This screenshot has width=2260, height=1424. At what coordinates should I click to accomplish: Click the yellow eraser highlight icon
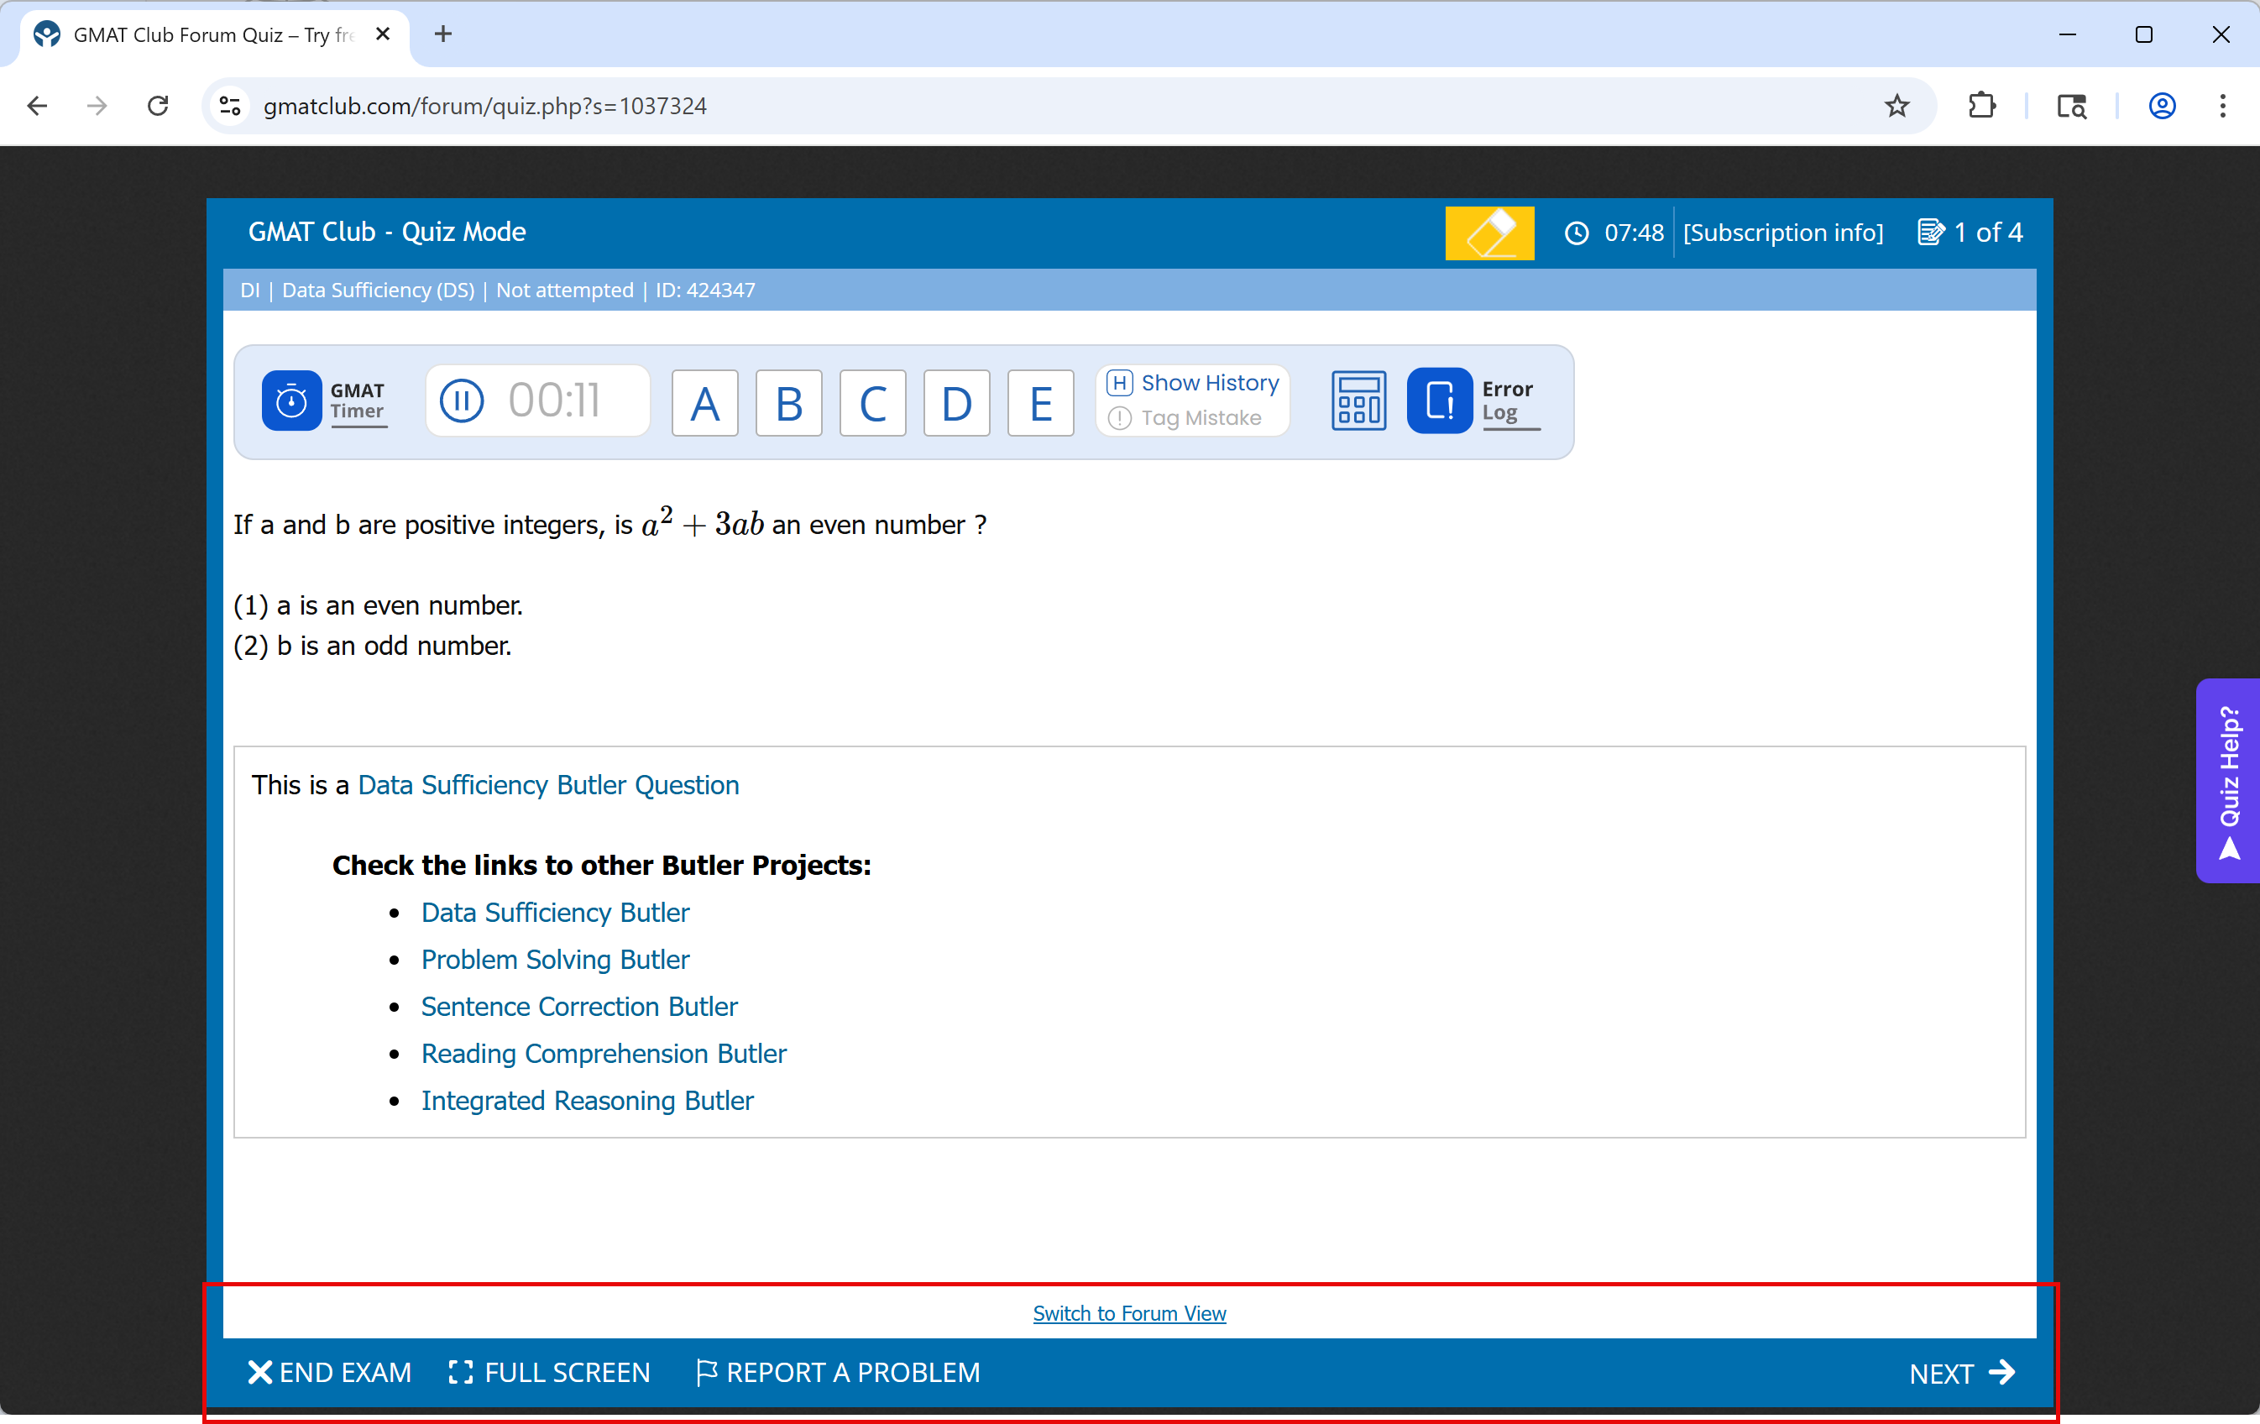(1488, 233)
